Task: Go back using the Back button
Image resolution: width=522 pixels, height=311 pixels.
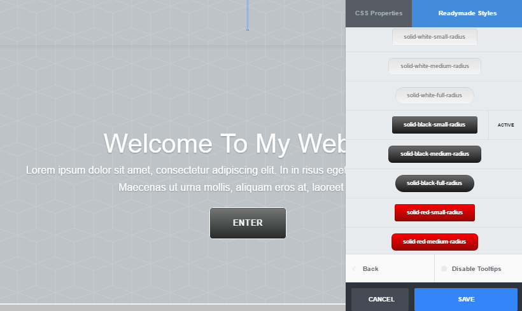Action: (390, 269)
